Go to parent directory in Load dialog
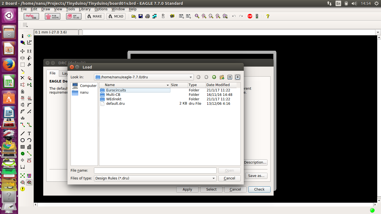 214,77
